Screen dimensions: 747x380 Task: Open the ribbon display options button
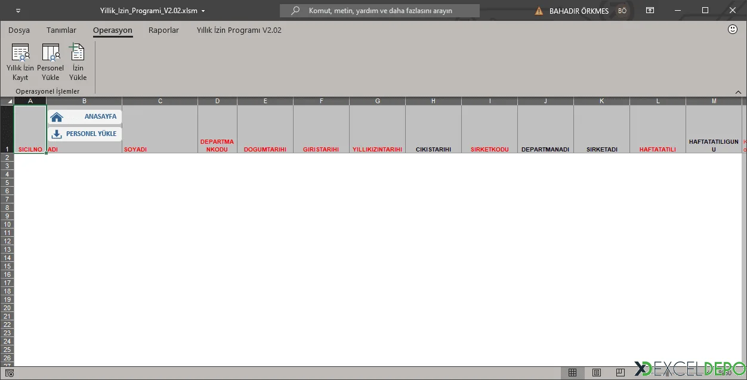coord(650,11)
